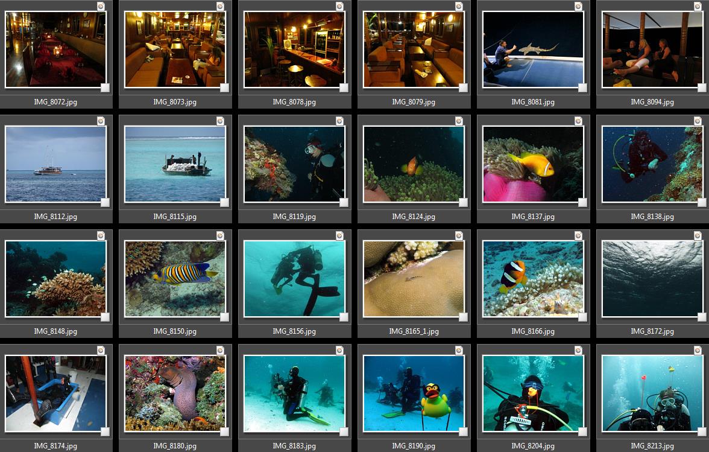Click the filename label IMG_8148.jpg
This screenshot has width=709, height=452.
pos(55,332)
